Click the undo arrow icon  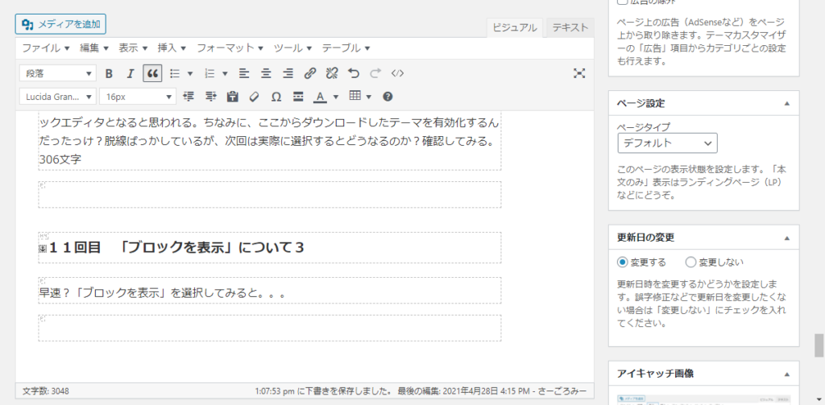[354, 73]
